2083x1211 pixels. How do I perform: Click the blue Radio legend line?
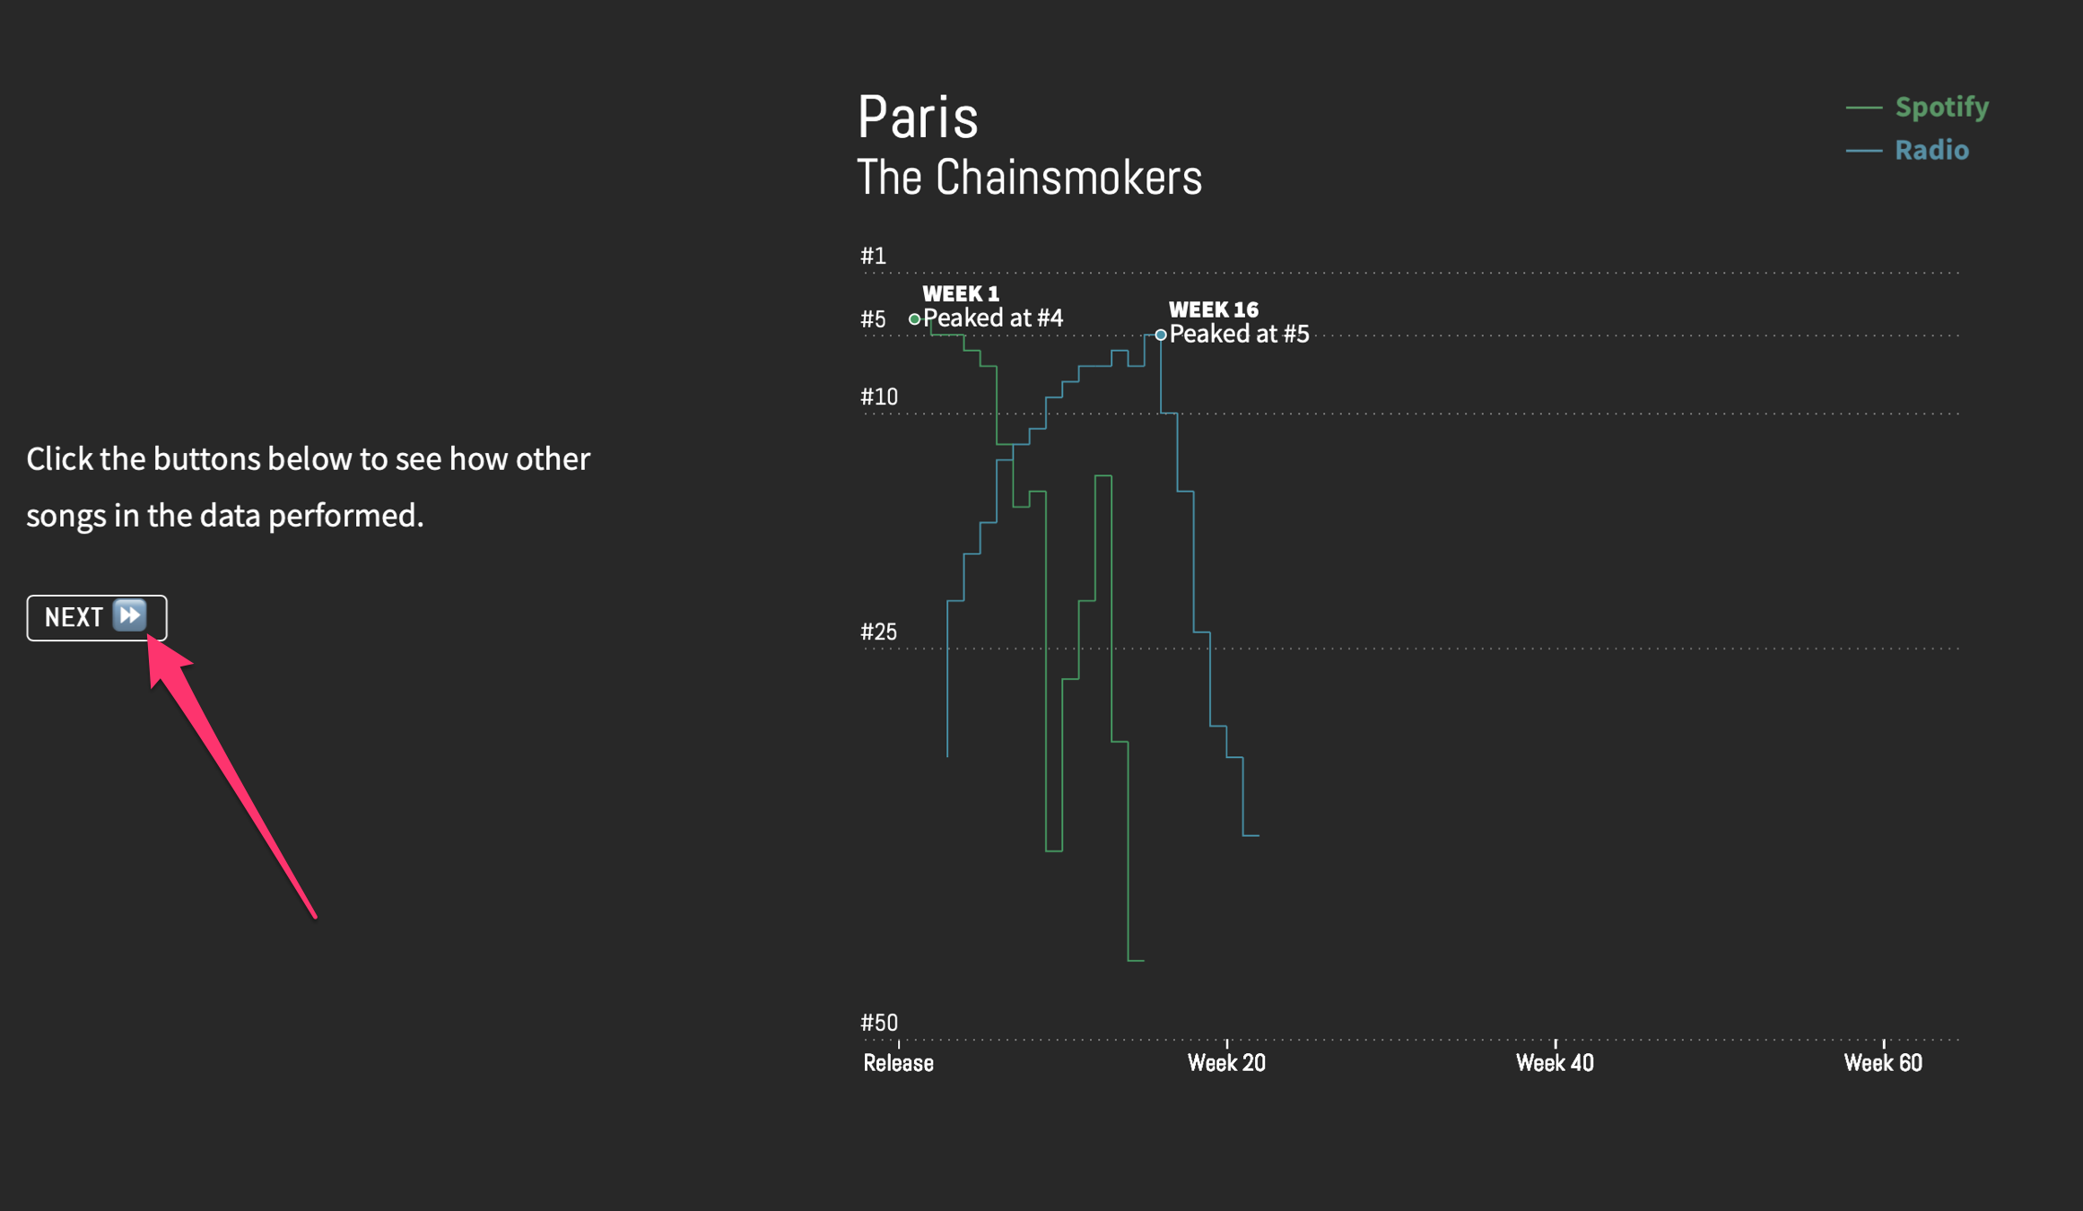tap(1863, 151)
